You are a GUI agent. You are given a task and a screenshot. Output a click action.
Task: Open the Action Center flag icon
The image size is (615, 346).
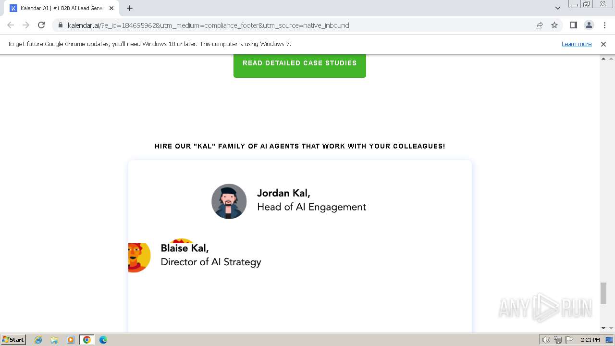(x=569, y=340)
